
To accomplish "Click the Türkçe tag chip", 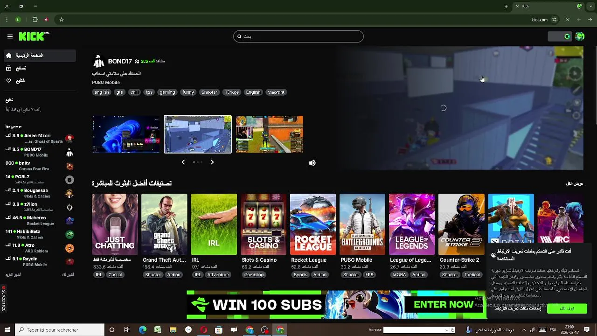I will [x=232, y=92].
